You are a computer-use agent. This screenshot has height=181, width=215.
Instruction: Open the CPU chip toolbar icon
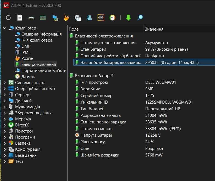[31, 18]
